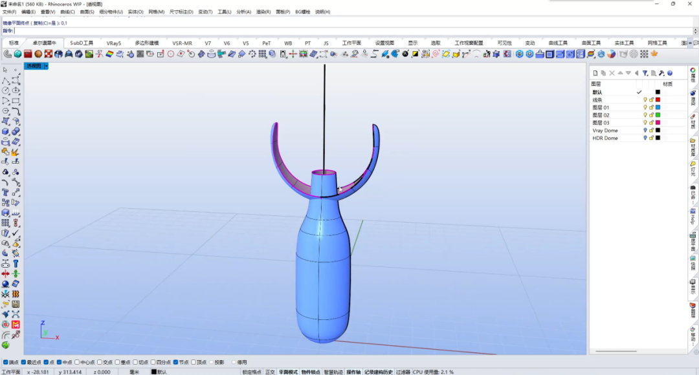This screenshot has width=699, height=375.
Task: Toggle the 最近点 nearest point osnap checkbox
Action: pyautogui.click(x=24, y=362)
